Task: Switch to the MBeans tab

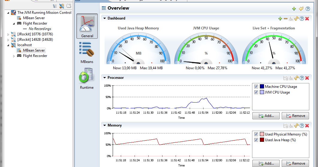Action: point(87,52)
